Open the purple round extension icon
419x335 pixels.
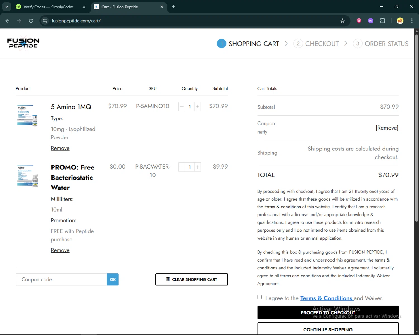[371, 21]
